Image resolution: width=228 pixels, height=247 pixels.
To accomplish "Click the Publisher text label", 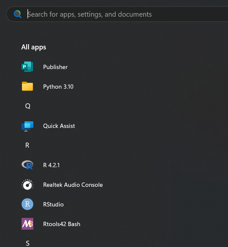I will pos(55,67).
